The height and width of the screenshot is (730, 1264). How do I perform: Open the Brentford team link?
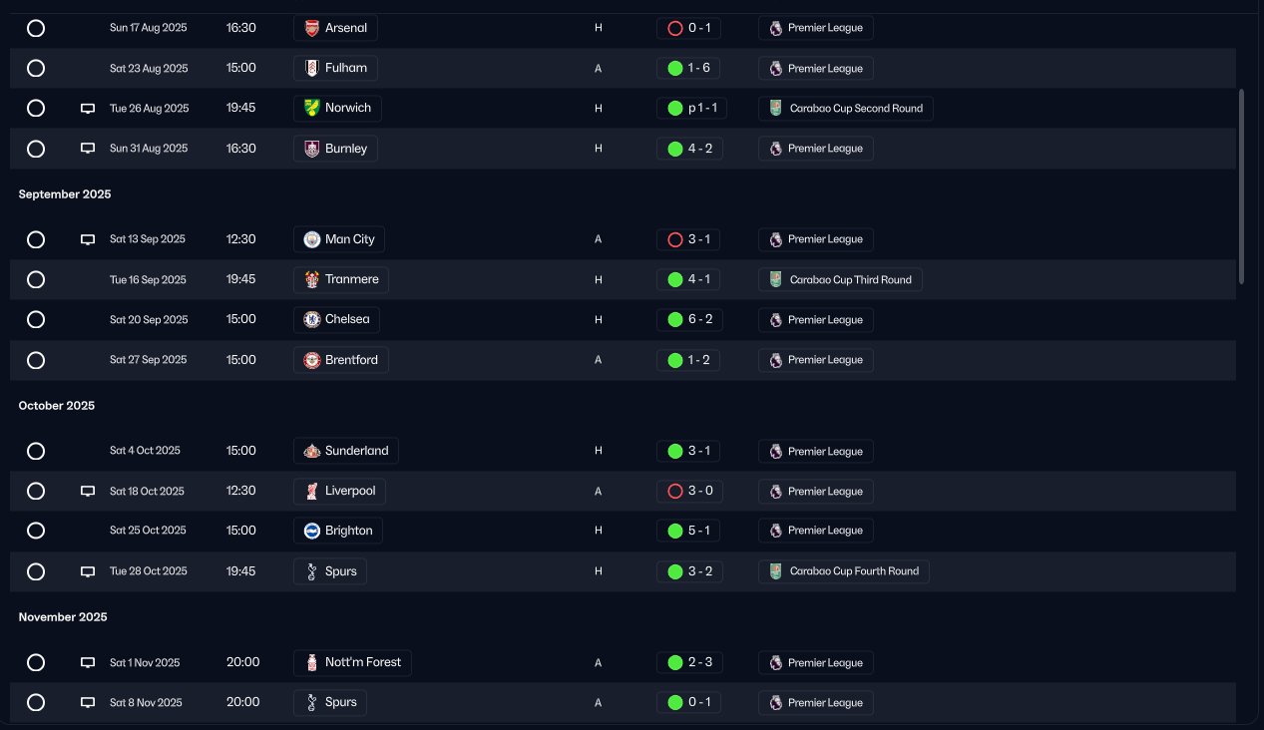click(x=341, y=360)
